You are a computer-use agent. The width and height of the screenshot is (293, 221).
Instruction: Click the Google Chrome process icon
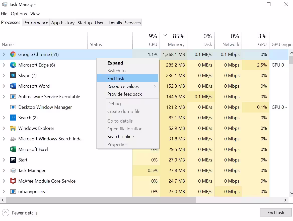click(x=13, y=54)
